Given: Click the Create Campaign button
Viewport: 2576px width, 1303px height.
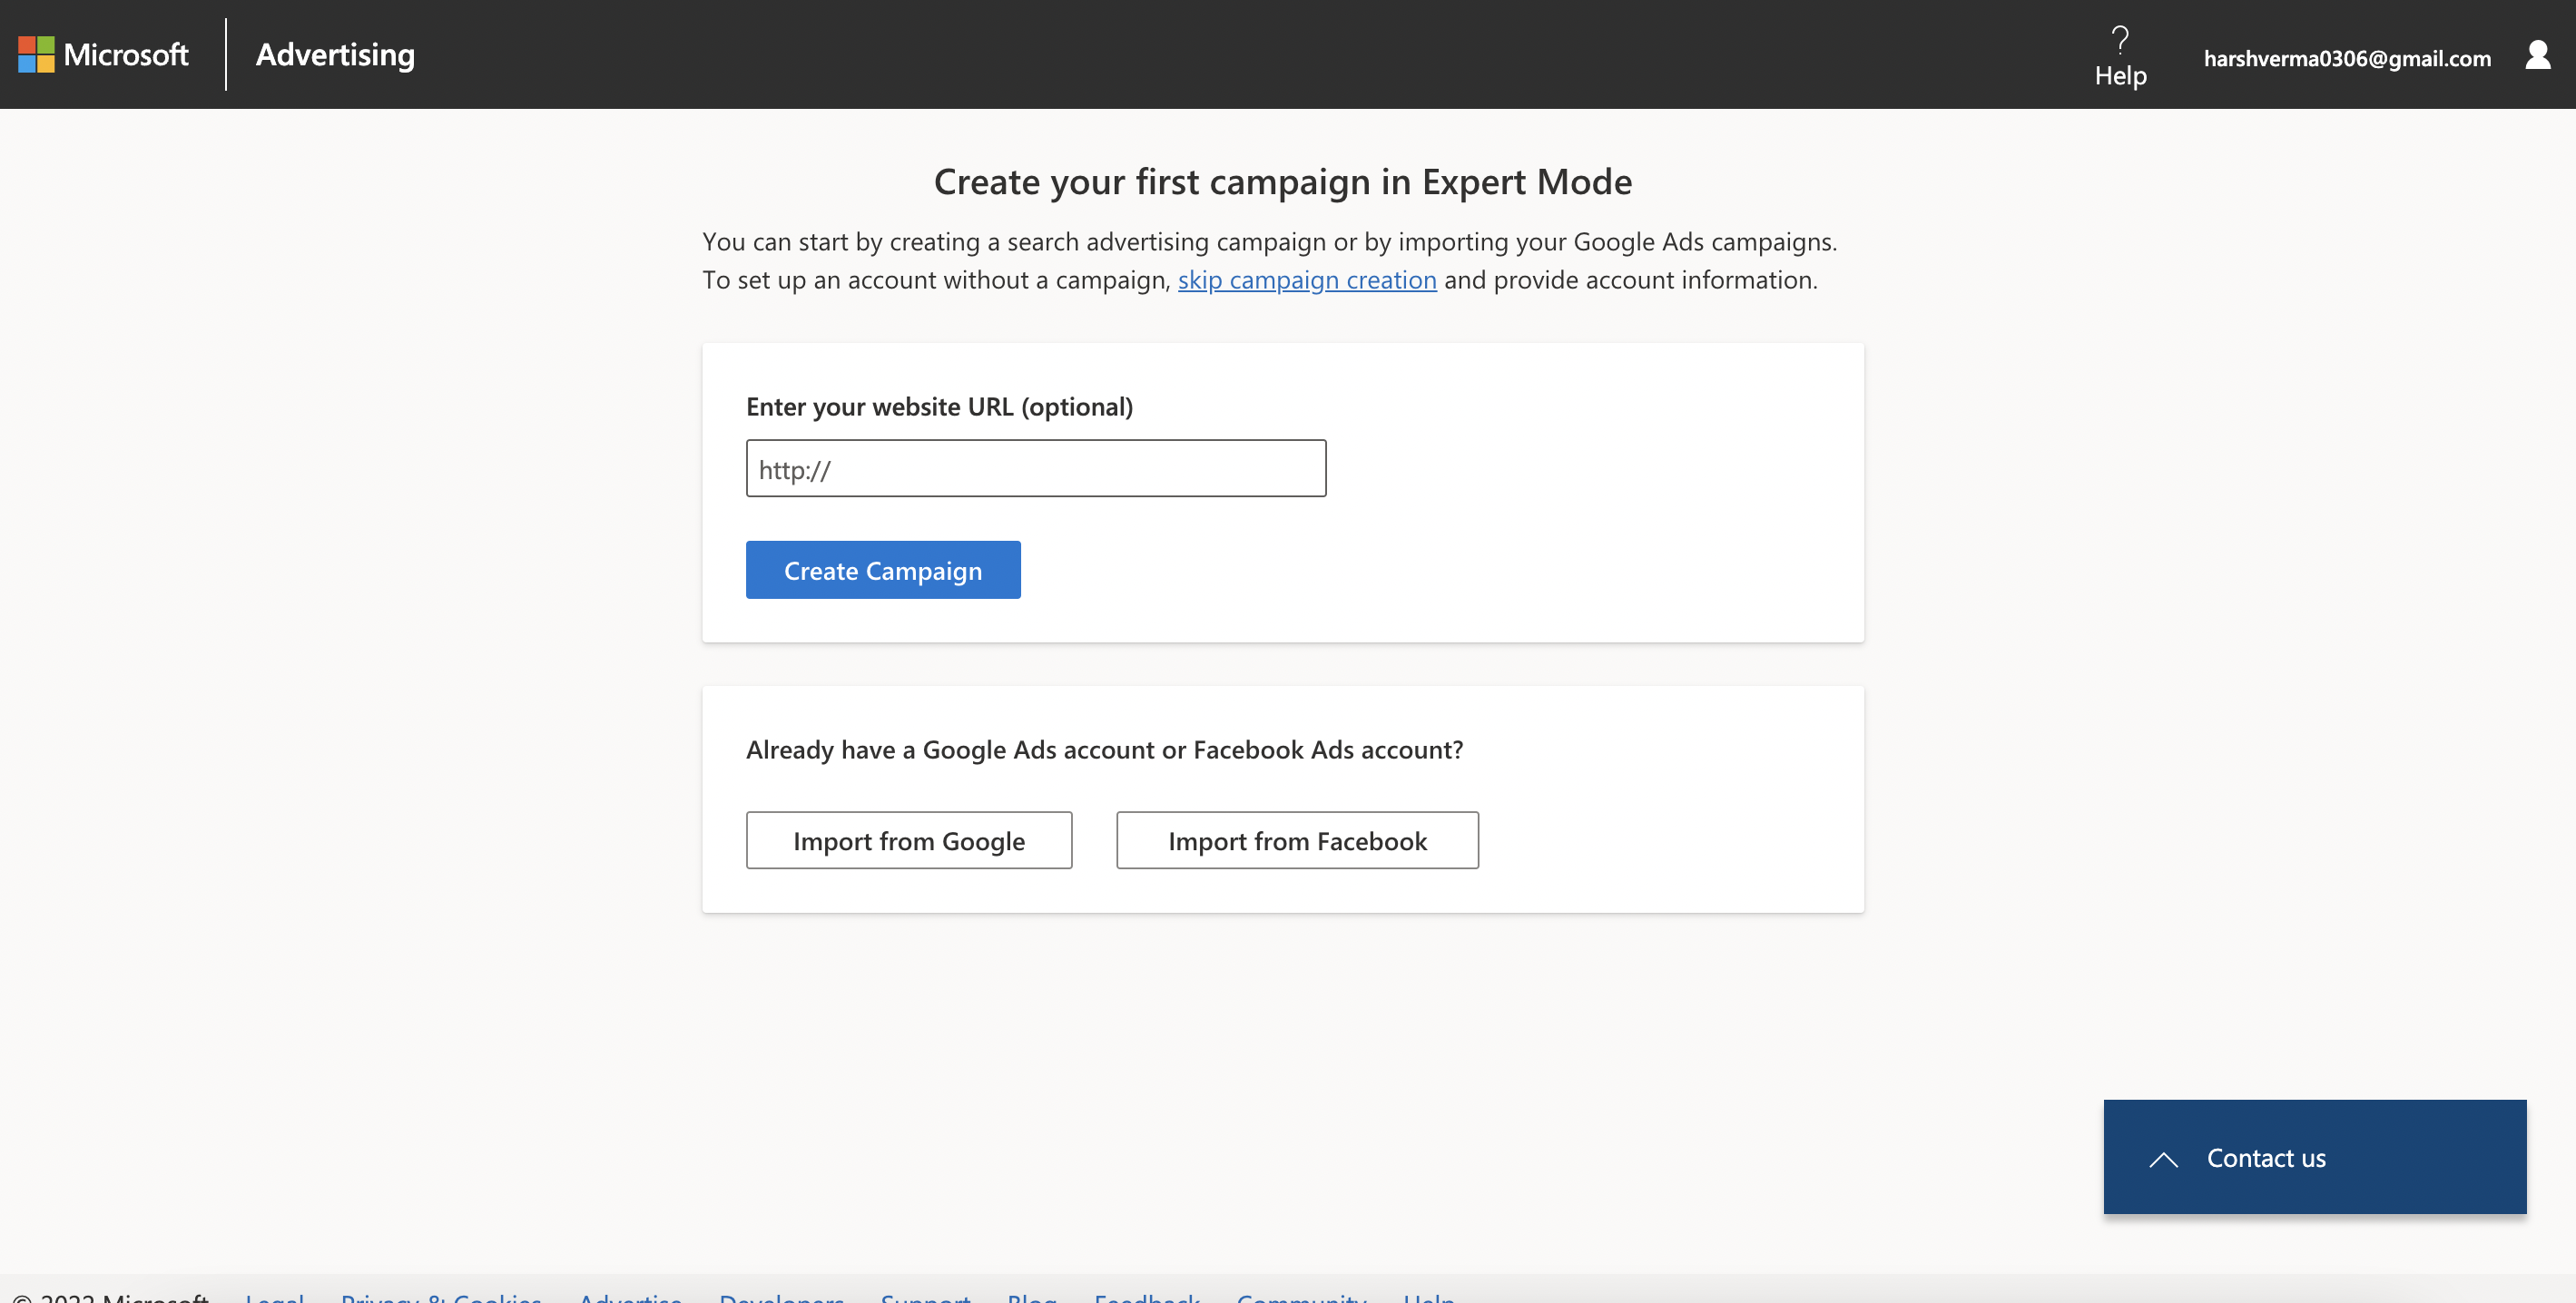Looking at the screenshot, I should (x=882, y=570).
